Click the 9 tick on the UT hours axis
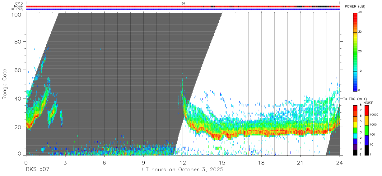The height and width of the screenshot is (176, 382). pos(144,162)
